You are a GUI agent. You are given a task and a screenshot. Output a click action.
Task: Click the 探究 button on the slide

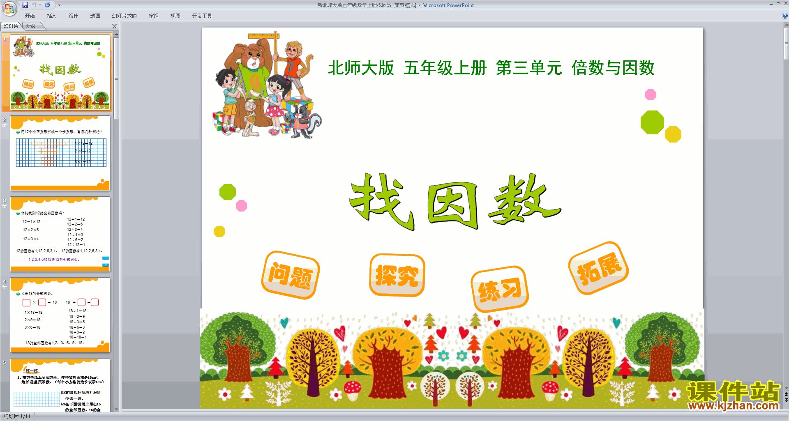coord(397,275)
